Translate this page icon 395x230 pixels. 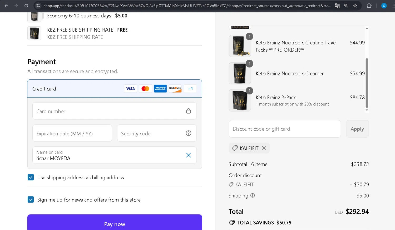click(337, 6)
